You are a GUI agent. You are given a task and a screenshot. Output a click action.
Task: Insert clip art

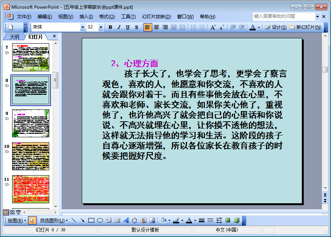[x=144, y=221]
